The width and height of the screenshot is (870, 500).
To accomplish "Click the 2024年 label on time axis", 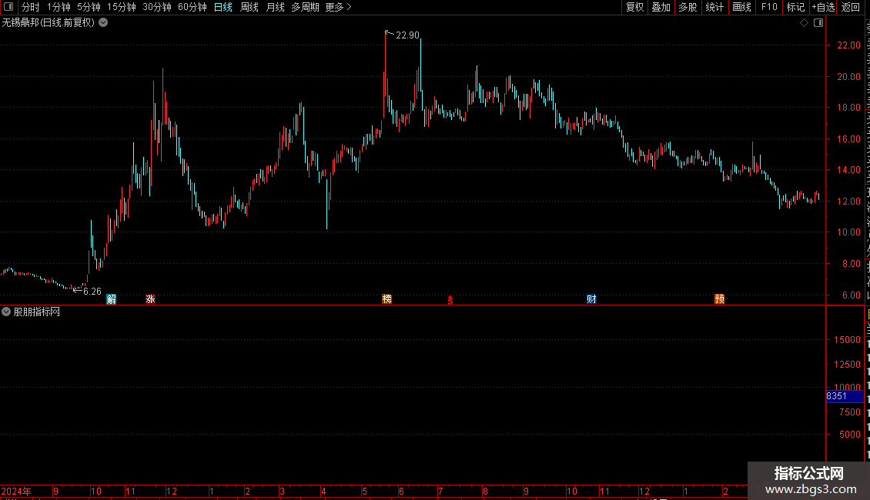I will (16, 492).
